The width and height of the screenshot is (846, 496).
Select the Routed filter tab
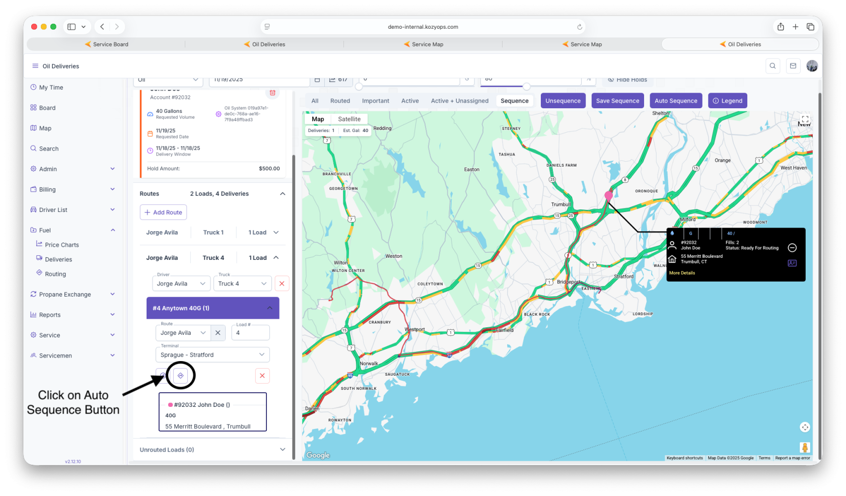340,101
